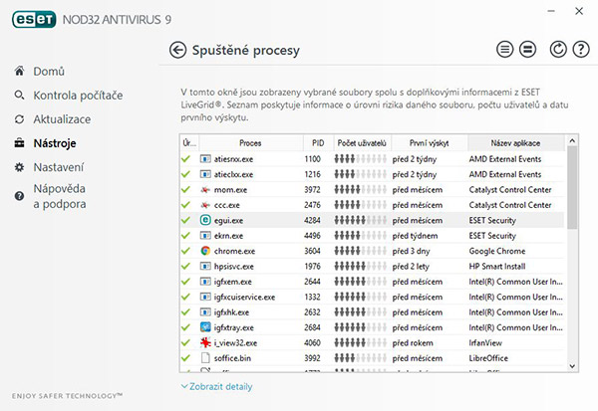Click the Aktualizace refresh icon
Viewport: 598px width, 411px height.
click(x=20, y=119)
